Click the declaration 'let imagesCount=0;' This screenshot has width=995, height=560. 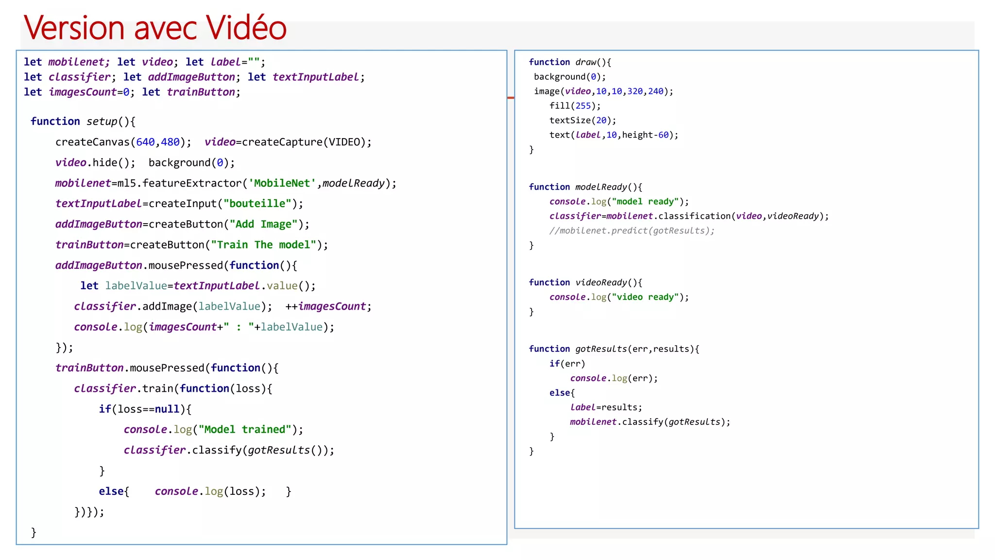pyautogui.click(x=79, y=92)
